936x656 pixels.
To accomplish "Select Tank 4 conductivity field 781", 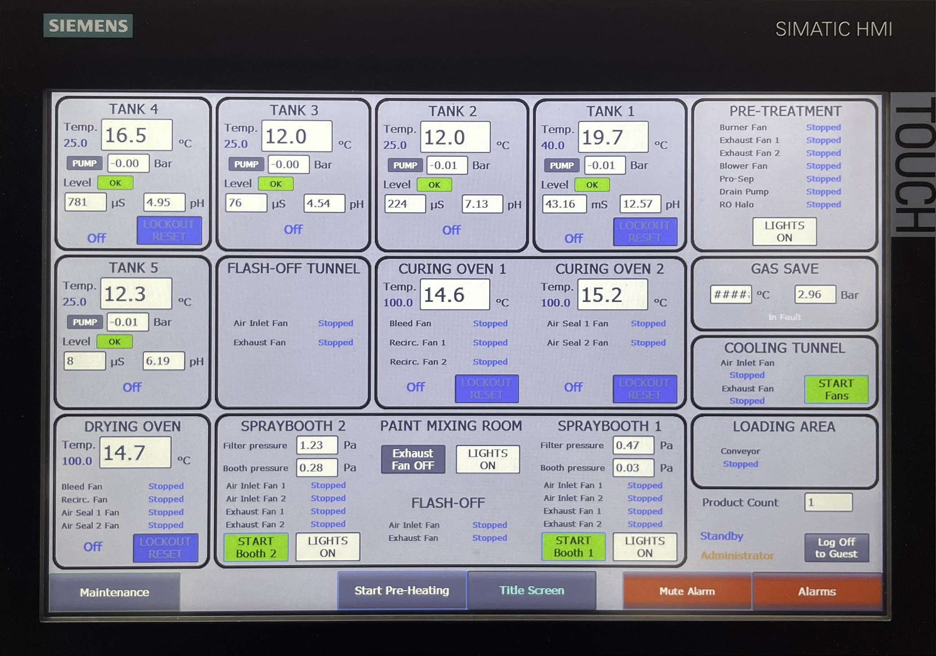I will (85, 202).
